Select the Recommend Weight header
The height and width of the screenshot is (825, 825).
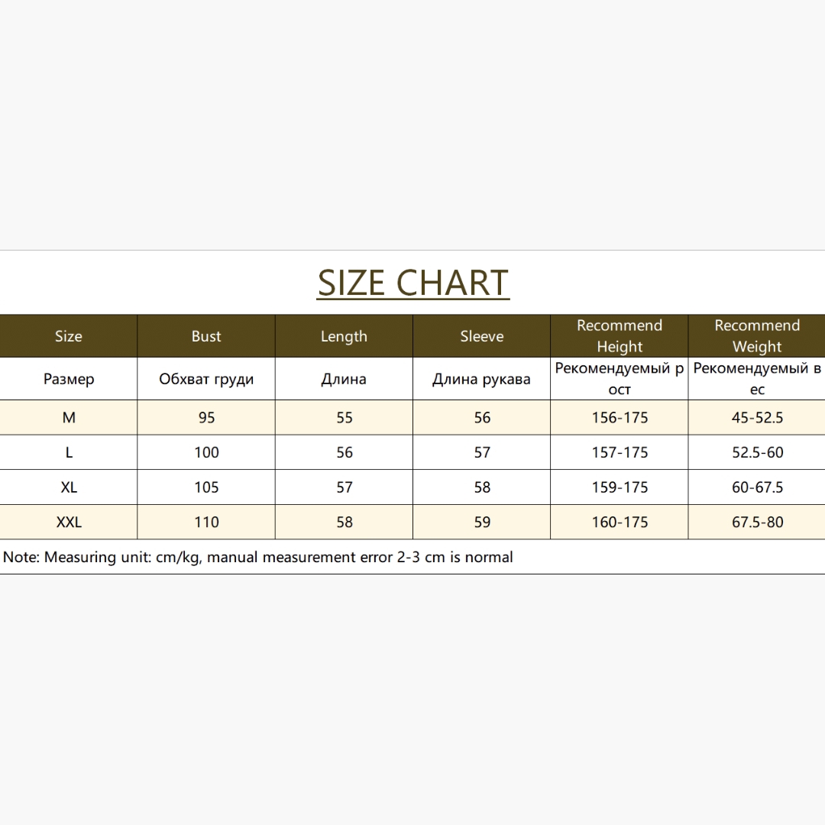tap(756, 336)
